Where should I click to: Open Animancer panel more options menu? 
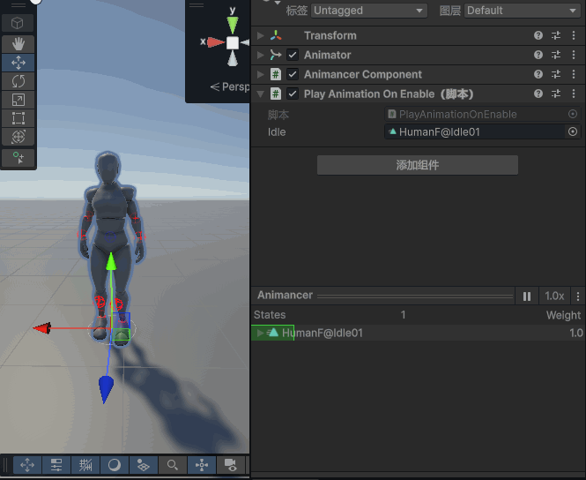tap(578, 296)
